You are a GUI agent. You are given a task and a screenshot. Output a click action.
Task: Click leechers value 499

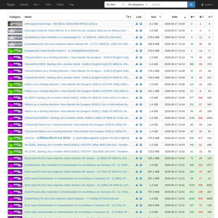(x=201, y=185)
